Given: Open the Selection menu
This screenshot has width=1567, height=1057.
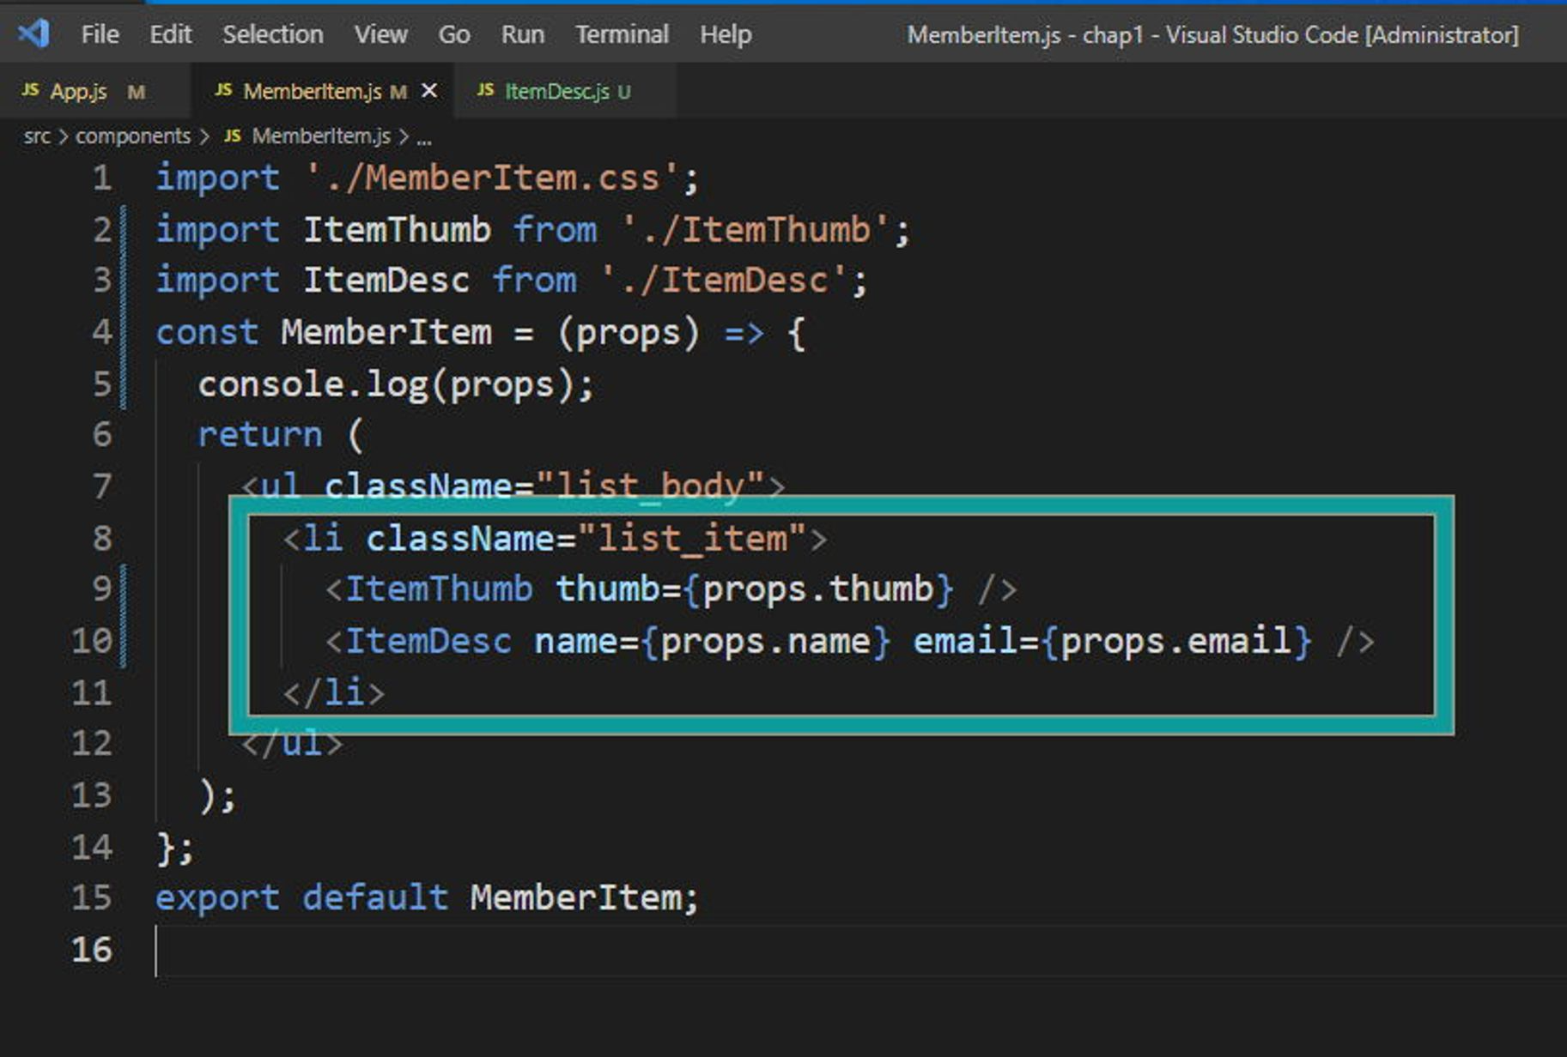Looking at the screenshot, I should (272, 34).
